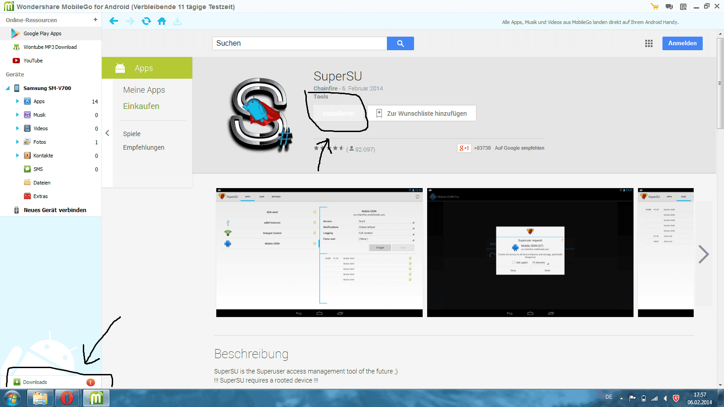Click the page vertical scrollbar thumb

pos(720,84)
